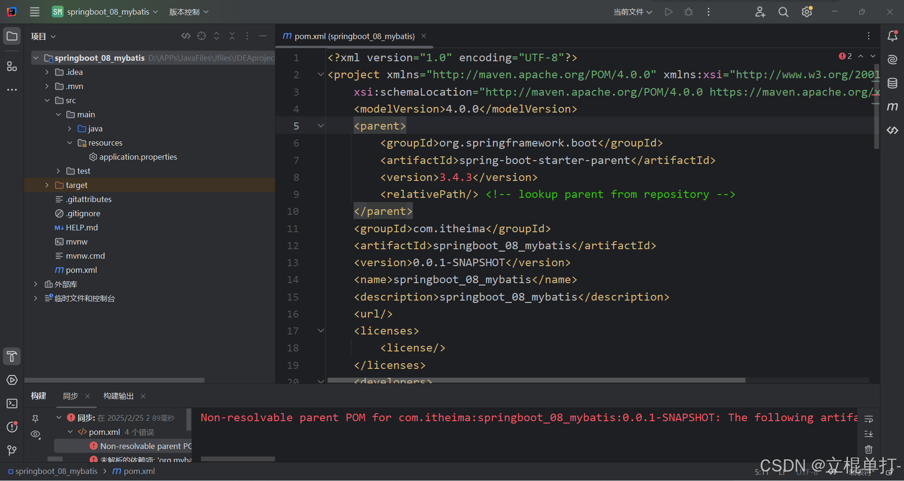Image resolution: width=904 pixels, height=481 pixels.
Task: Expand the java folder
Action: click(69, 129)
